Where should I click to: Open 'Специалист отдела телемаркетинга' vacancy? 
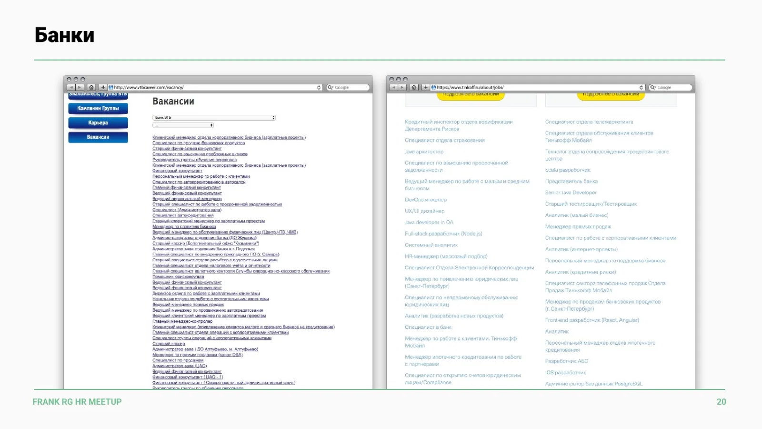click(x=589, y=122)
